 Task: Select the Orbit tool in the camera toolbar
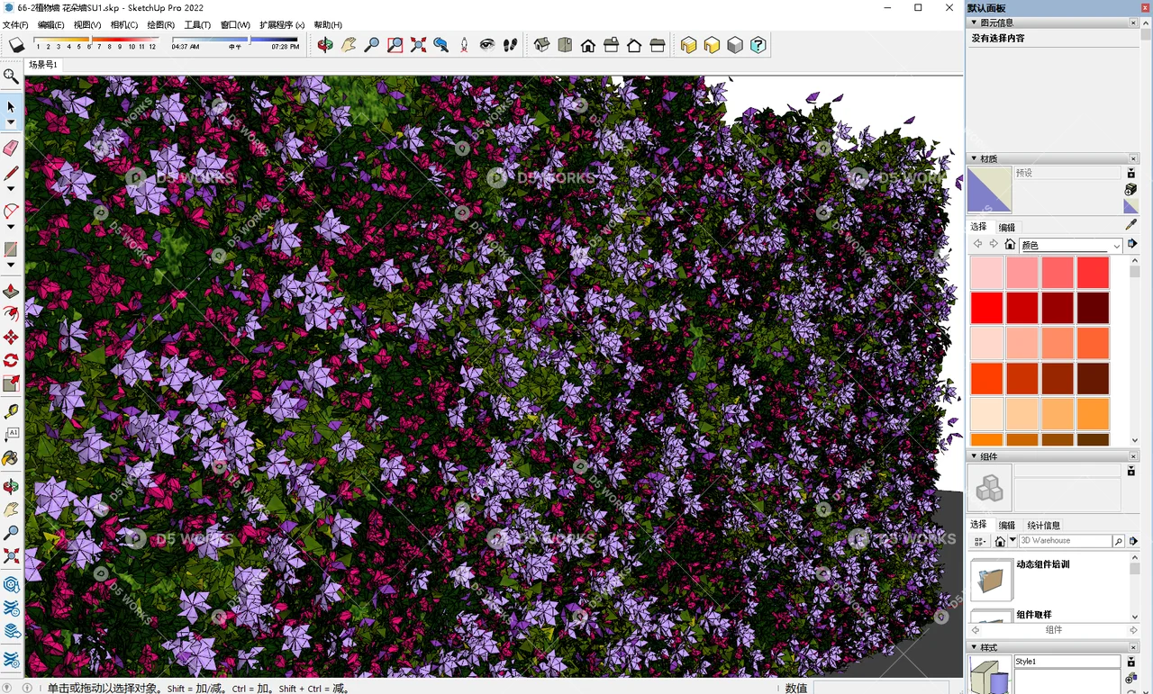pyautogui.click(x=325, y=44)
